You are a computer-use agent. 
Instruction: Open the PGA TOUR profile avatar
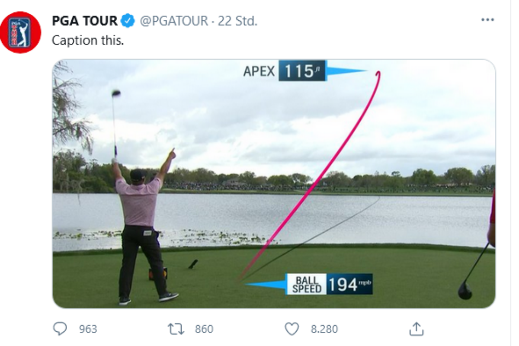tap(20, 32)
